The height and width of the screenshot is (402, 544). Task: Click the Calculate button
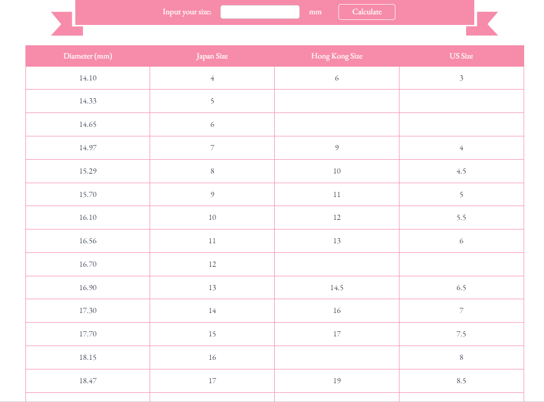click(x=367, y=12)
